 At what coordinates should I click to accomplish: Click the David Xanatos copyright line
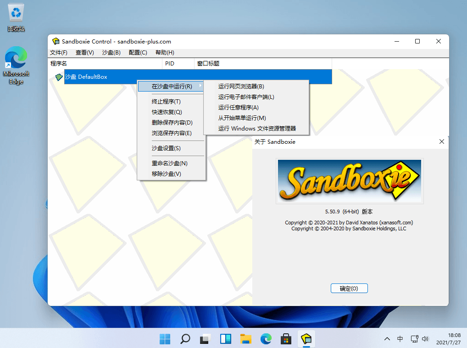point(349,223)
